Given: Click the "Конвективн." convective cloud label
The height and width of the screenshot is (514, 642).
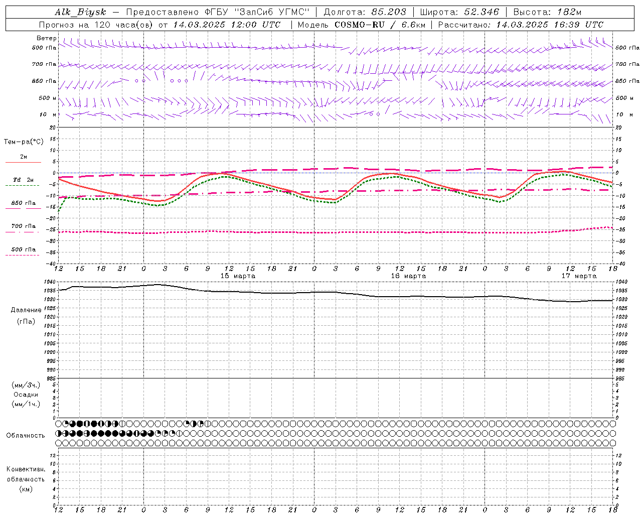Looking at the screenshot, I should pyautogui.click(x=26, y=469).
